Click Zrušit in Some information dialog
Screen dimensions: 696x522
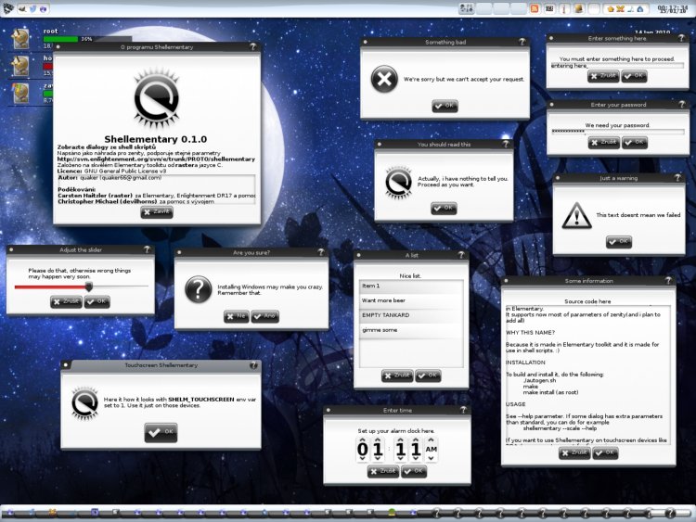(x=574, y=452)
